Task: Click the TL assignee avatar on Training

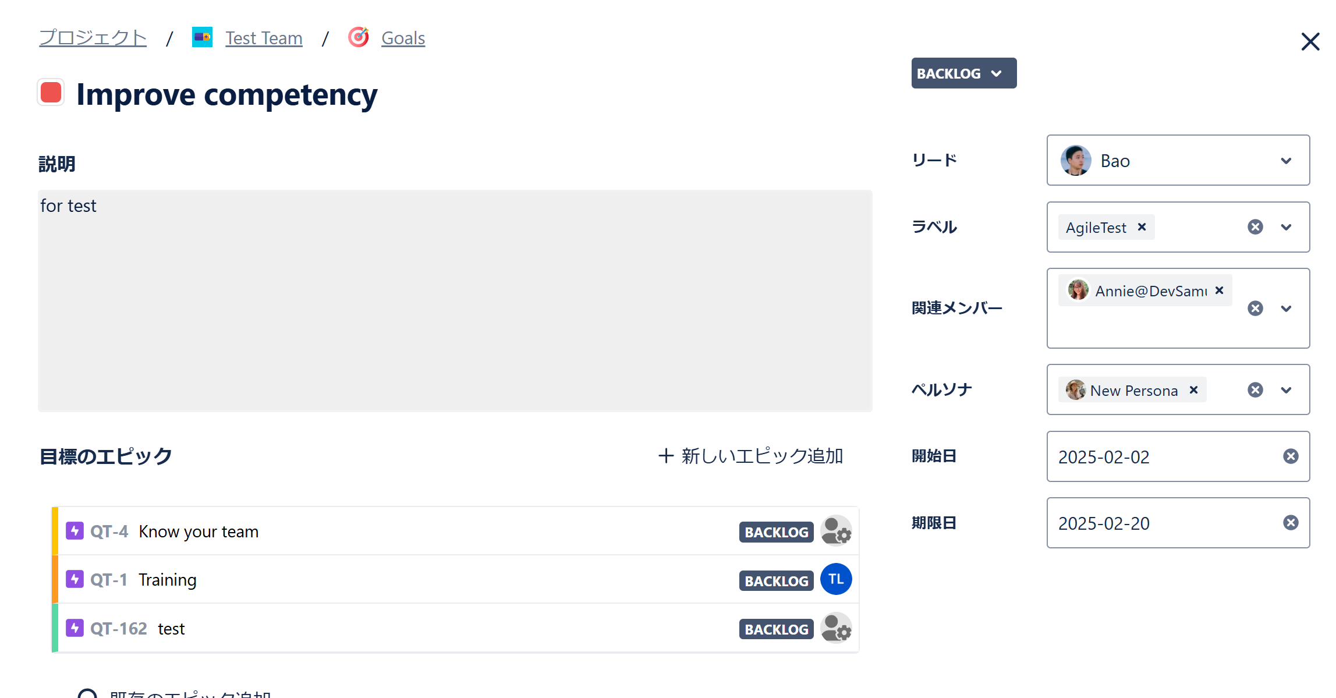Action: tap(836, 579)
